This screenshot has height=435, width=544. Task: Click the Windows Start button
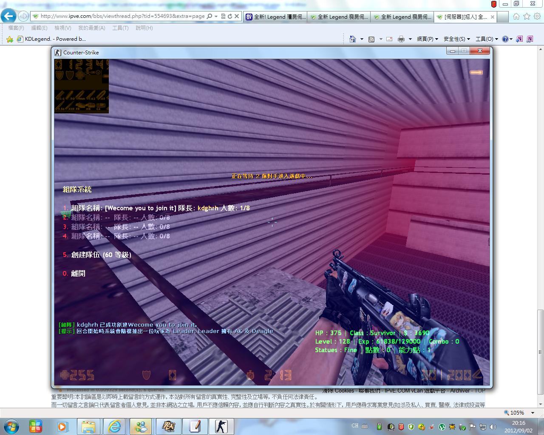coord(11,426)
